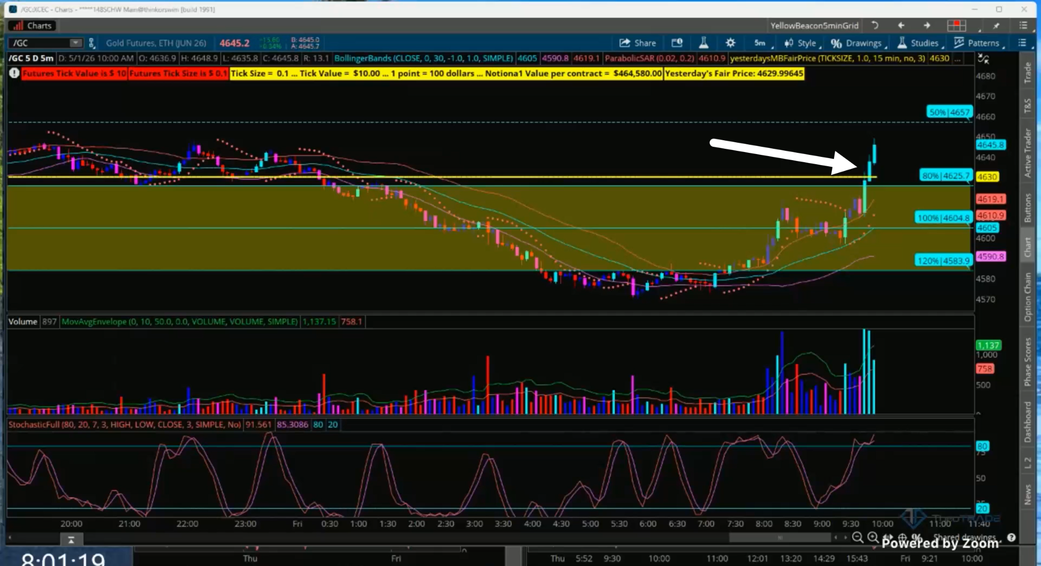This screenshot has width=1041, height=566.
Task: Open chart settings gear icon
Action: pos(730,43)
